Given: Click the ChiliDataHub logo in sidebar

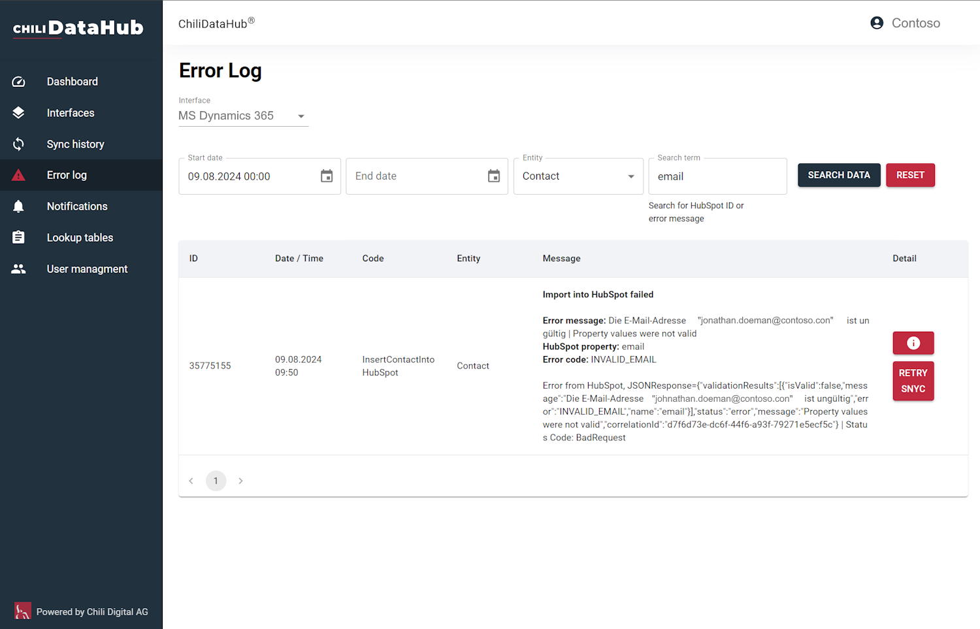Looking at the screenshot, I should 78,28.
